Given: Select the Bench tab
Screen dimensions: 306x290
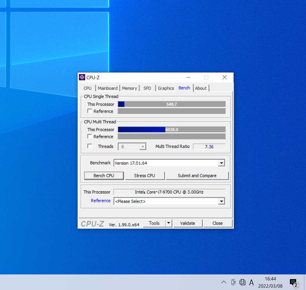Looking at the screenshot, I should pyautogui.click(x=184, y=88).
